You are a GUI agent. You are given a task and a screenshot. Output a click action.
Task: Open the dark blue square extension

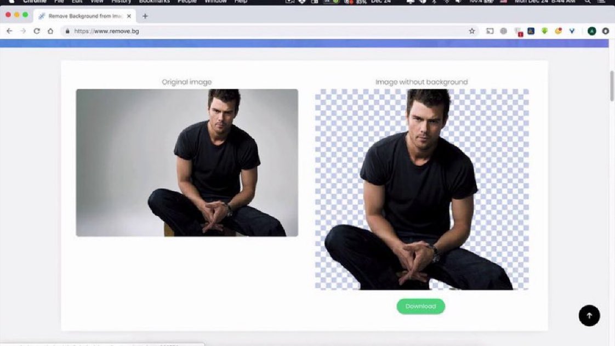531,31
